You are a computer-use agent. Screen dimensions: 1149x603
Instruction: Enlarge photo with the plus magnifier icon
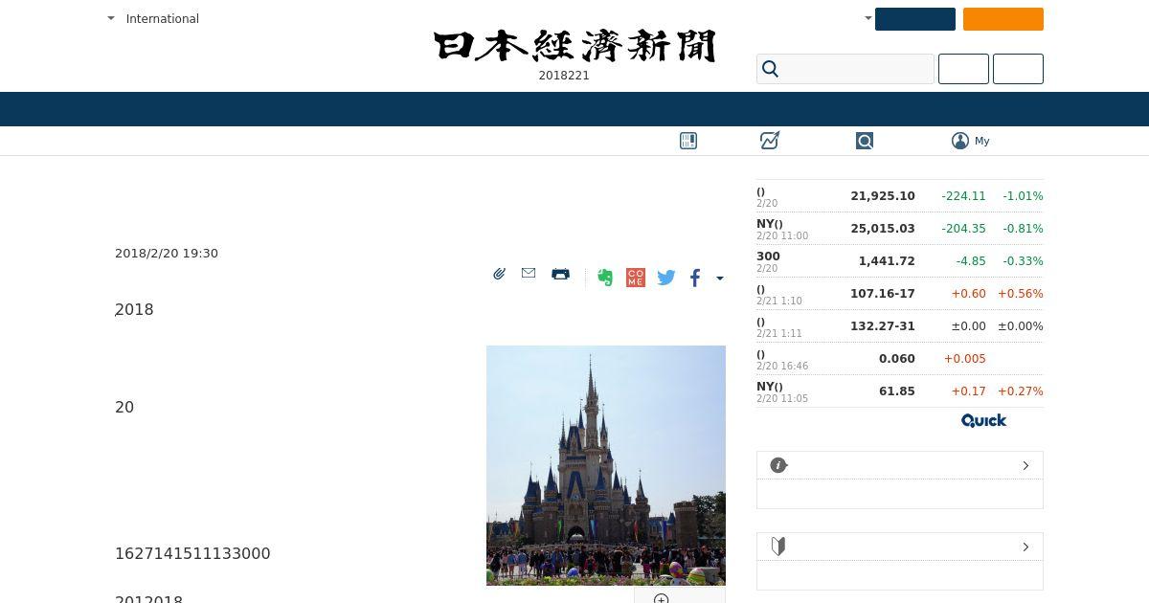pos(661,598)
